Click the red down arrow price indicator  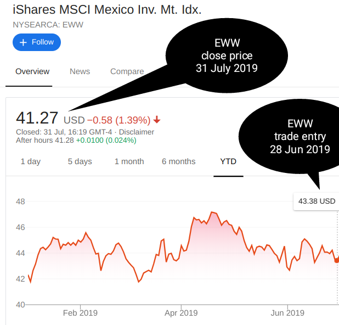pyautogui.click(x=157, y=120)
